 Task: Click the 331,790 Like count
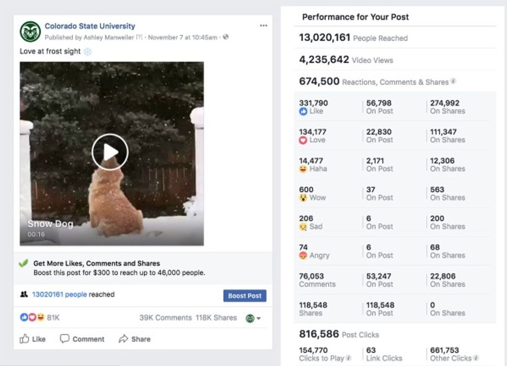coord(313,103)
